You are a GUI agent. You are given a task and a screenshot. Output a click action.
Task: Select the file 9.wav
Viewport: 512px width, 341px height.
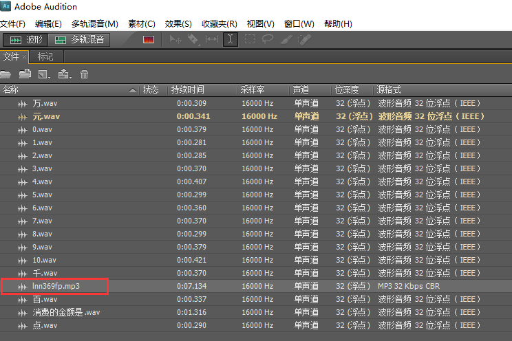point(256,247)
